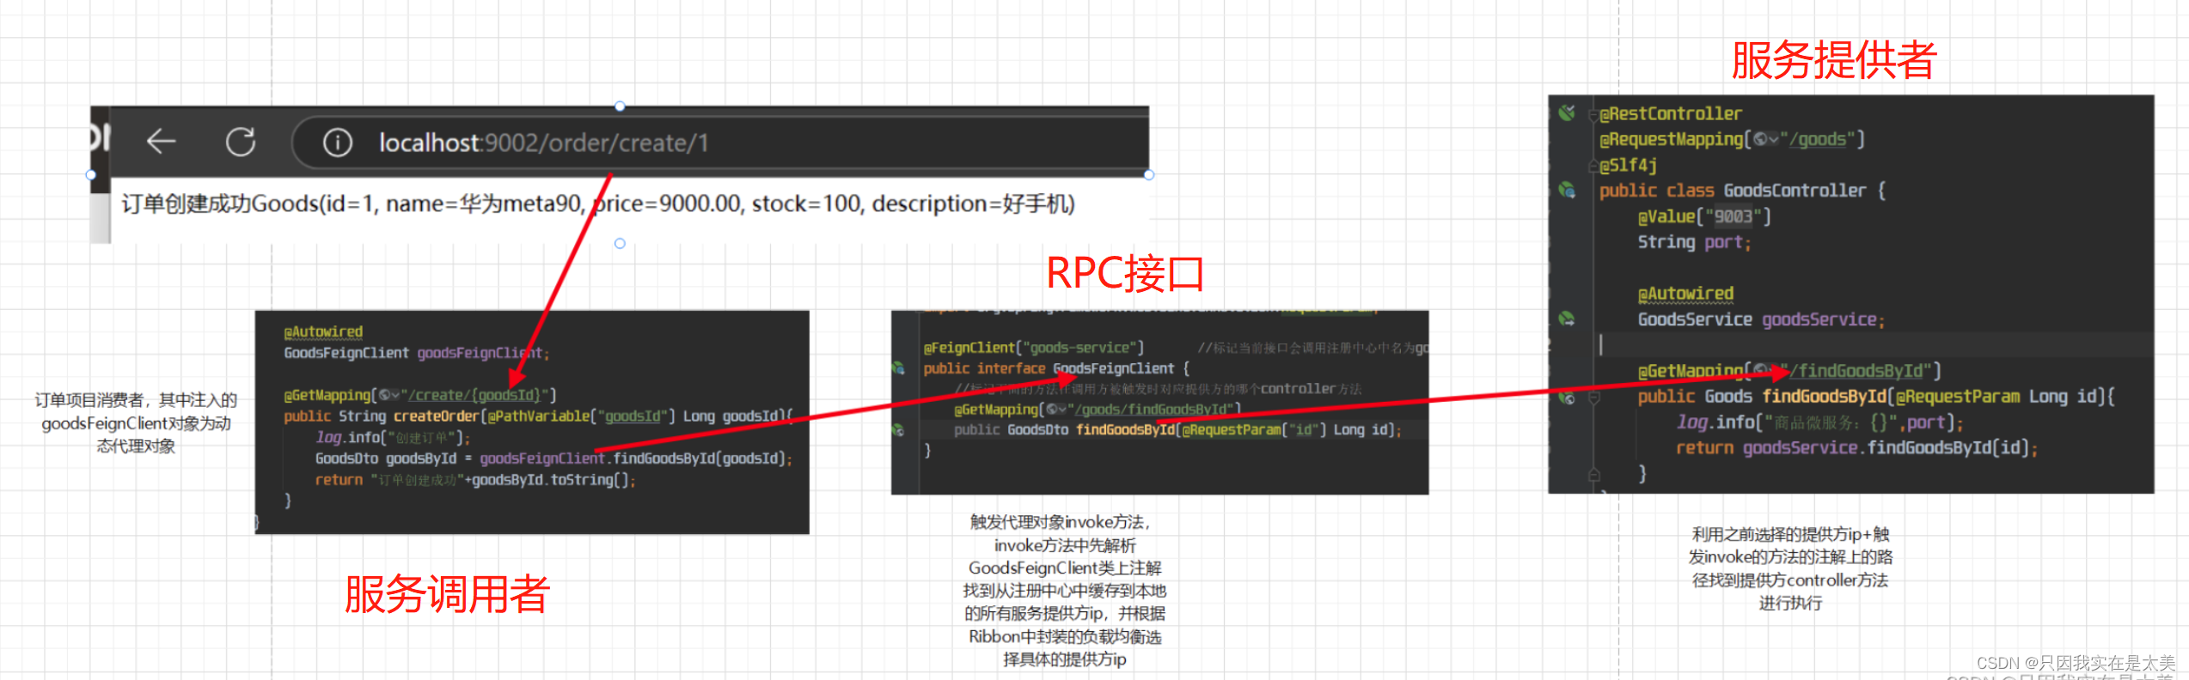Screen dimensions: 2189x680
Task: Click gutter icon beside GoodsService goodsService
Action: [1567, 319]
